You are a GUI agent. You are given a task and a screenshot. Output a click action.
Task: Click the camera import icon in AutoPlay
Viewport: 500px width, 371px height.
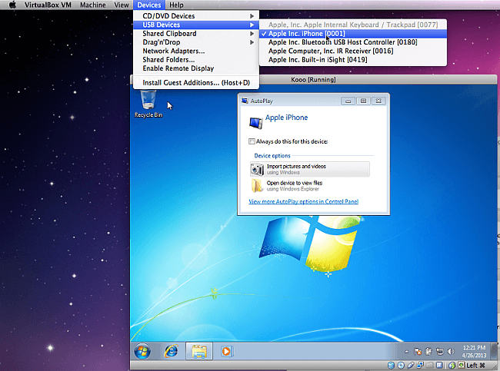pyautogui.click(x=257, y=170)
